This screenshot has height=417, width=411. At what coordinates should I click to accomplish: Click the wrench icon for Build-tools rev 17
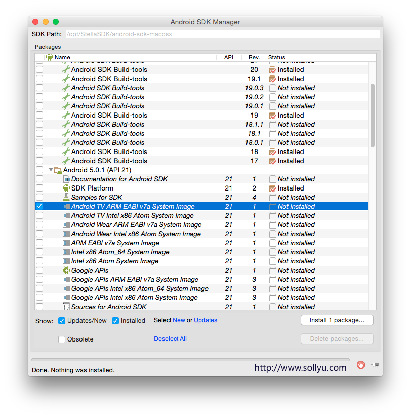pos(66,161)
